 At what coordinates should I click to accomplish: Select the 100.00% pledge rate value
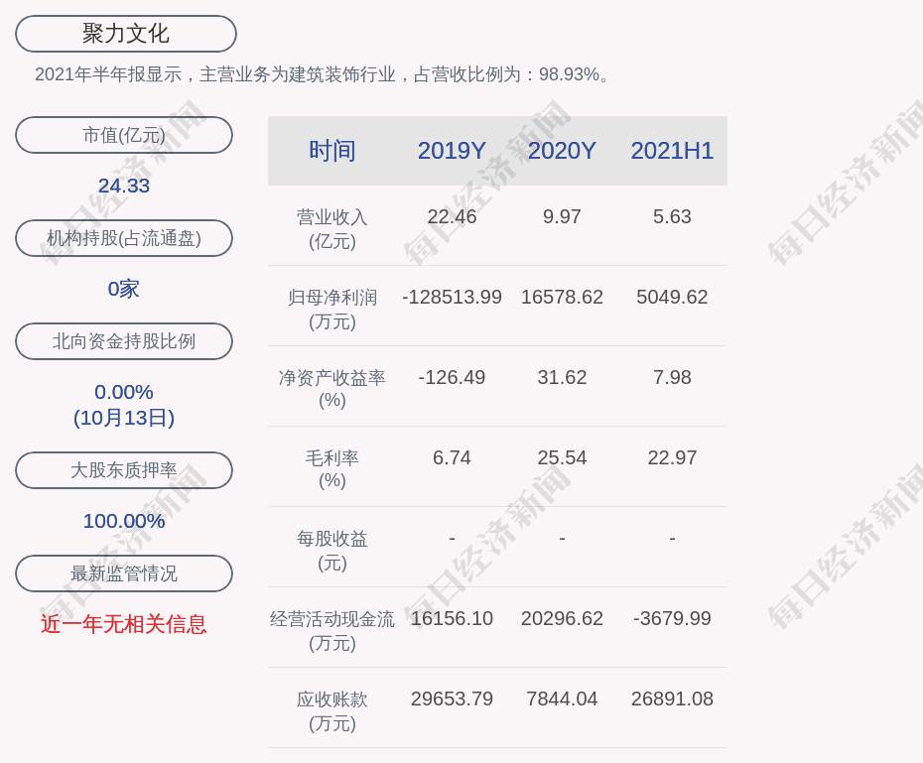click(124, 521)
